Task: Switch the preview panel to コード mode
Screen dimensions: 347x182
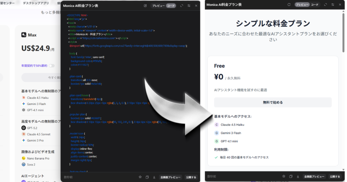Action: click(x=315, y=5)
